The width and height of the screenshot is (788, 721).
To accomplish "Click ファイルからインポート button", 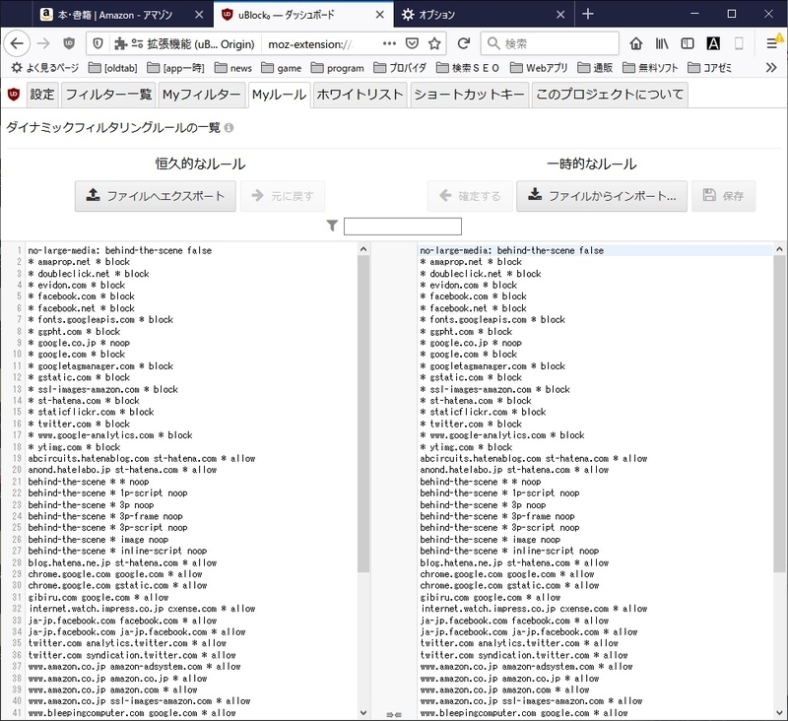I will (x=602, y=196).
